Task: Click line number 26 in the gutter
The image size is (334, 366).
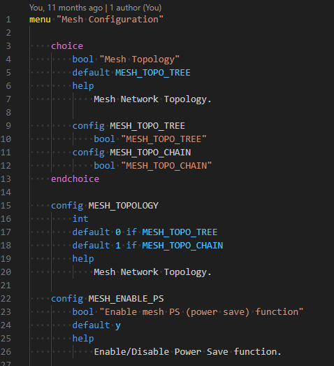Action: (x=6, y=352)
